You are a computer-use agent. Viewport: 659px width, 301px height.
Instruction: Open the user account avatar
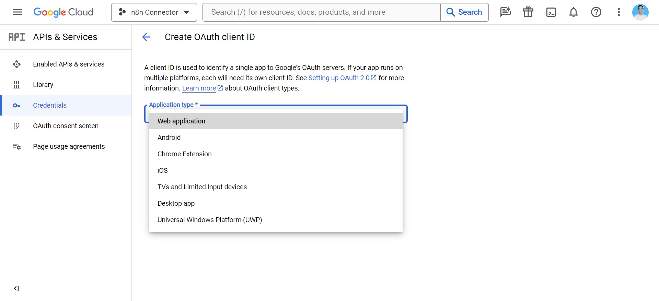(x=640, y=12)
